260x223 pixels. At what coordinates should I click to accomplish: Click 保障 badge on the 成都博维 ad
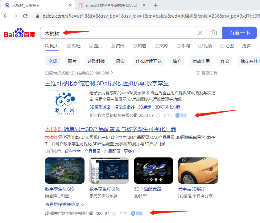[x=137, y=213]
